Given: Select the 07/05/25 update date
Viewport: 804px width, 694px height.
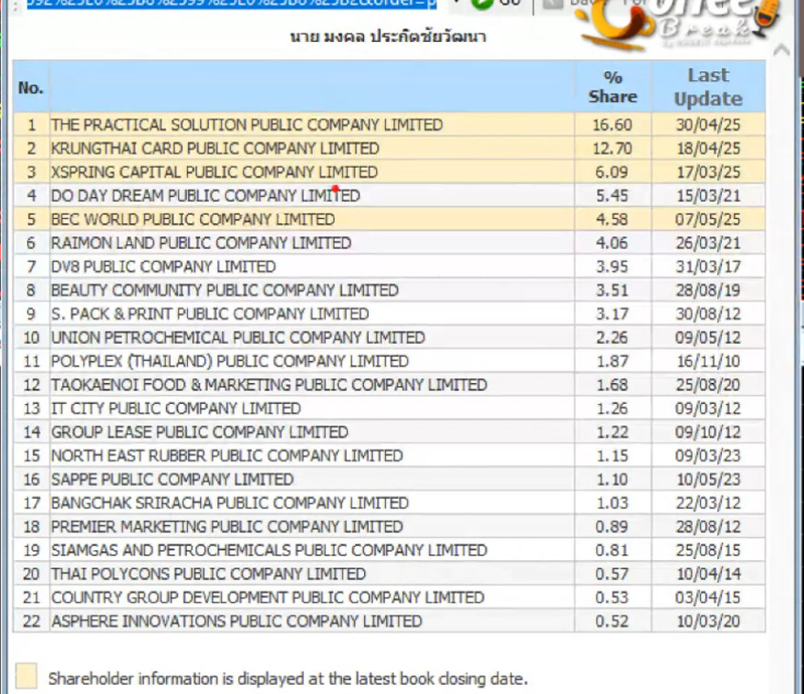Looking at the screenshot, I should tap(708, 219).
